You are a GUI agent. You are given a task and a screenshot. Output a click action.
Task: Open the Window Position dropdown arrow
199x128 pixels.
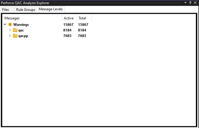[185, 3]
